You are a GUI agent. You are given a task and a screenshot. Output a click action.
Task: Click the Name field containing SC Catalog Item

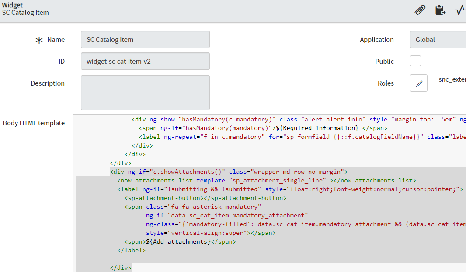point(145,39)
